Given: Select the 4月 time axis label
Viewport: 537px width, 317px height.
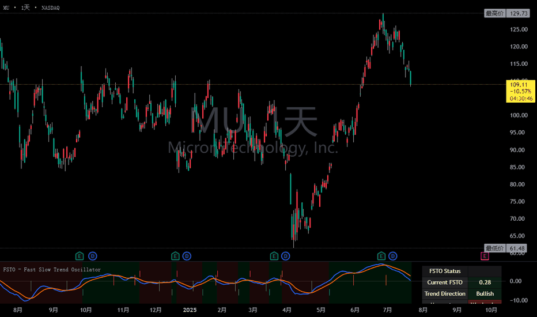Looking at the screenshot, I should (x=287, y=310).
